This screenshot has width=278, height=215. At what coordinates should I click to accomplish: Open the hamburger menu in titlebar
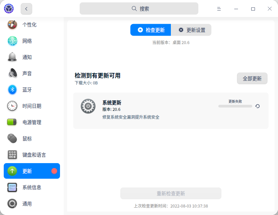[219, 9]
